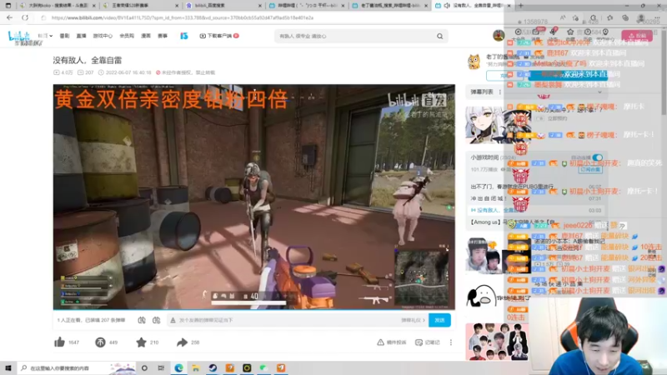Open the 直播 nav item
Image resolution: width=667 pixels, height=375 pixels.
[81, 36]
